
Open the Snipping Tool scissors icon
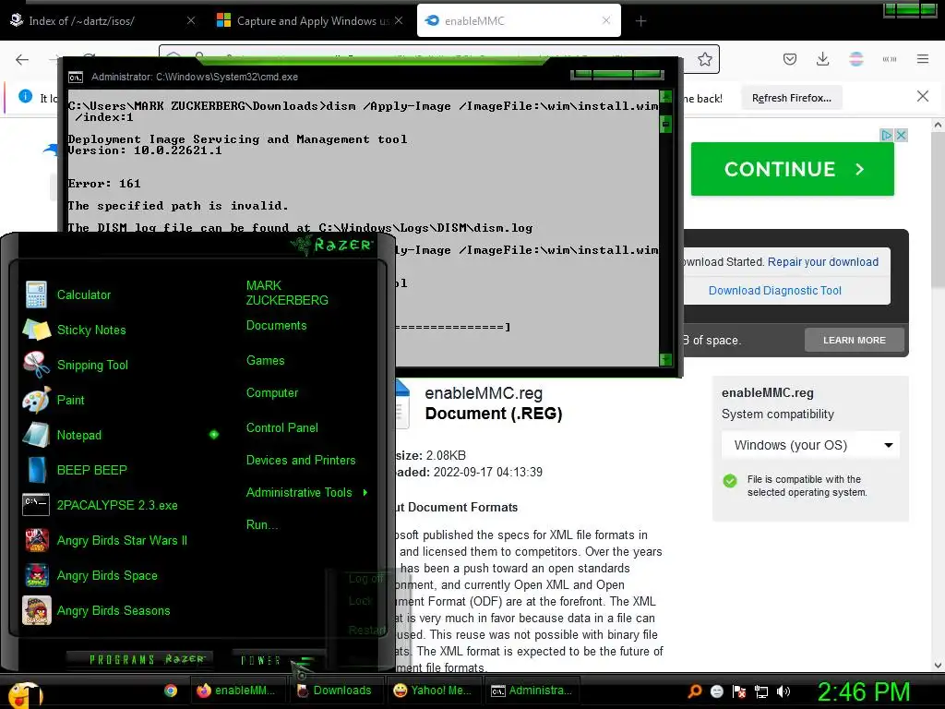coord(37,365)
